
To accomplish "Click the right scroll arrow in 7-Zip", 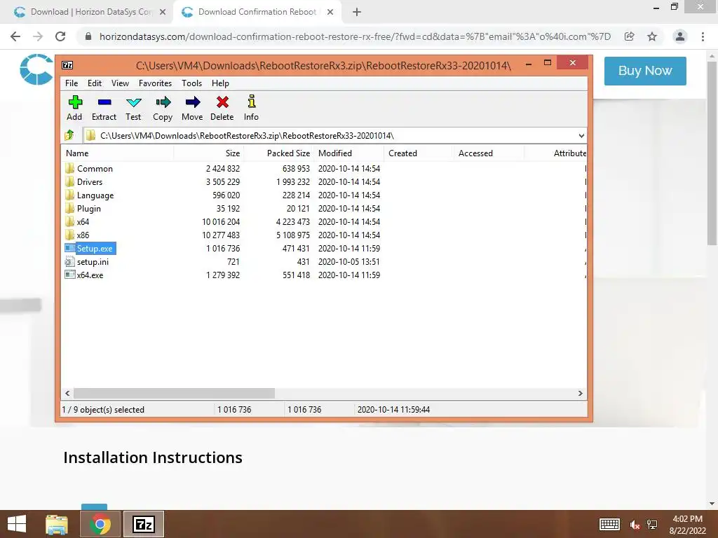I will (580, 394).
